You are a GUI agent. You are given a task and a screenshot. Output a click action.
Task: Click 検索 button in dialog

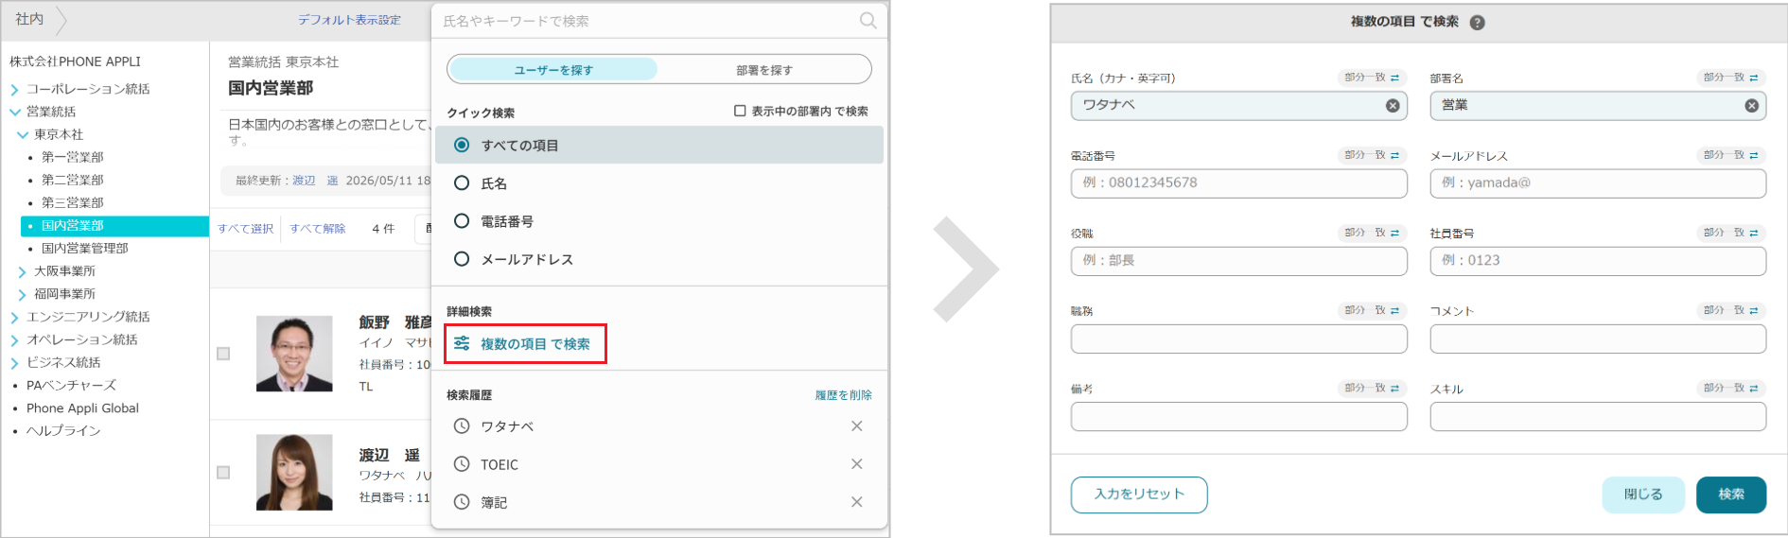click(x=1731, y=495)
